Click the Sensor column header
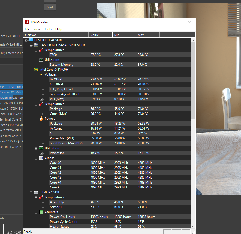 56,35
